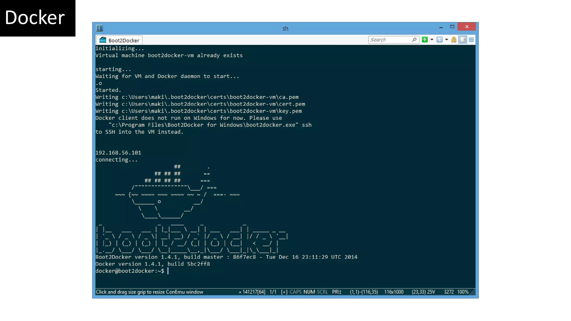Click the CAPS indicator in status bar
Image resolution: width=571 pixels, height=321 pixels.
pos(296,292)
